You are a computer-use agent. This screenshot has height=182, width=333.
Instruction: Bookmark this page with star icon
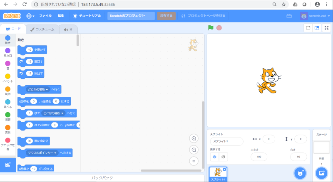(x=284, y=4)
